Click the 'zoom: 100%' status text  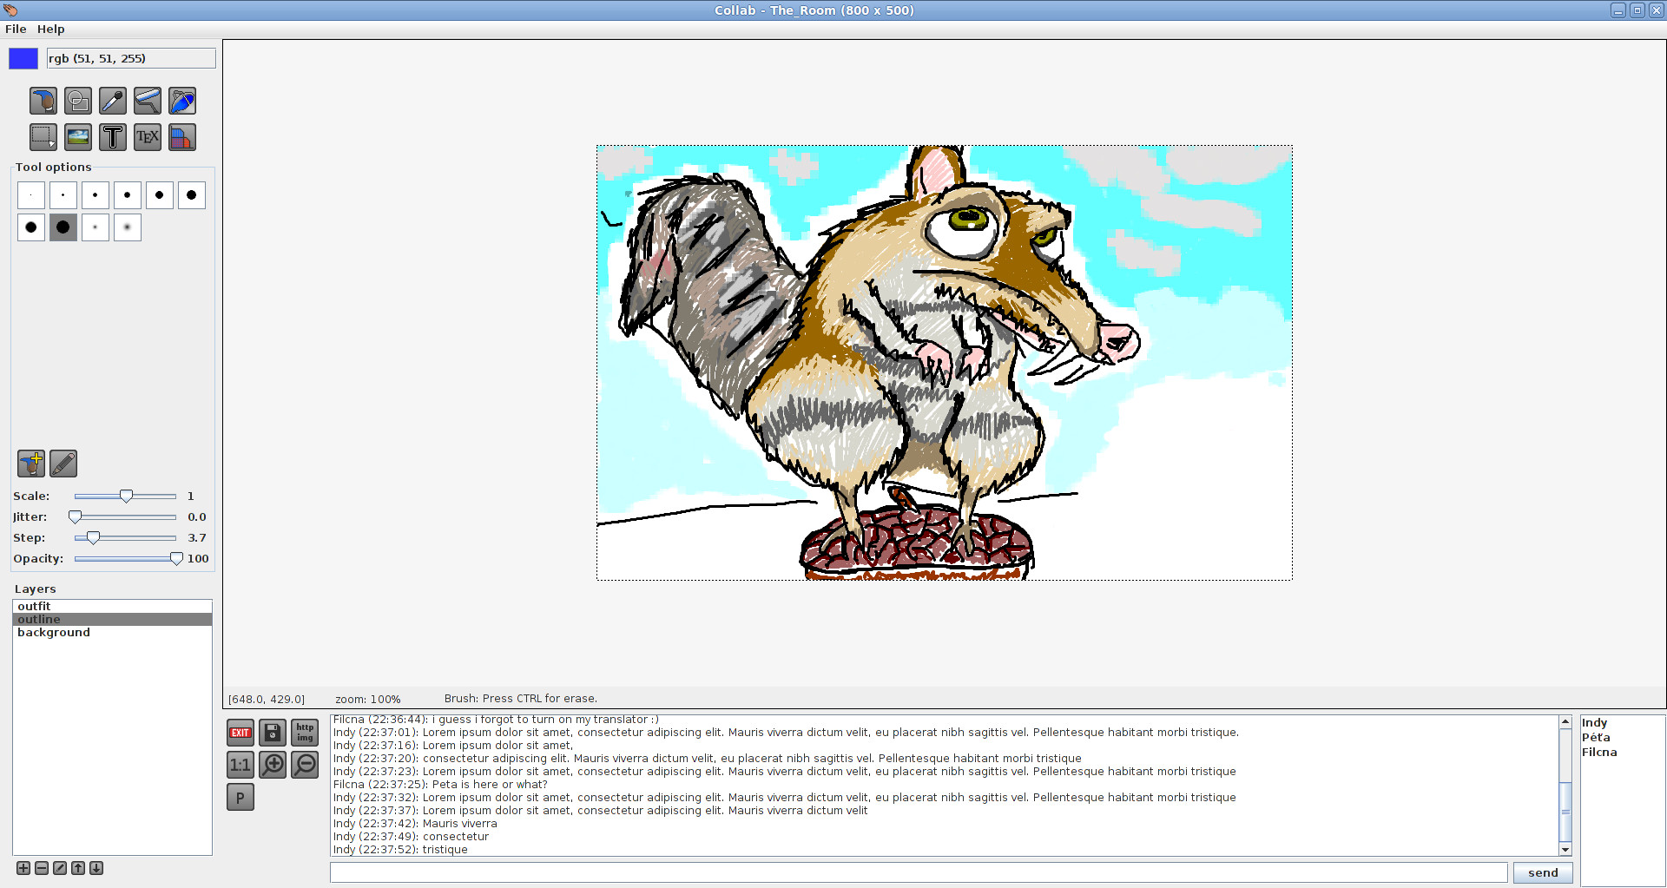(x=368, y=699)
